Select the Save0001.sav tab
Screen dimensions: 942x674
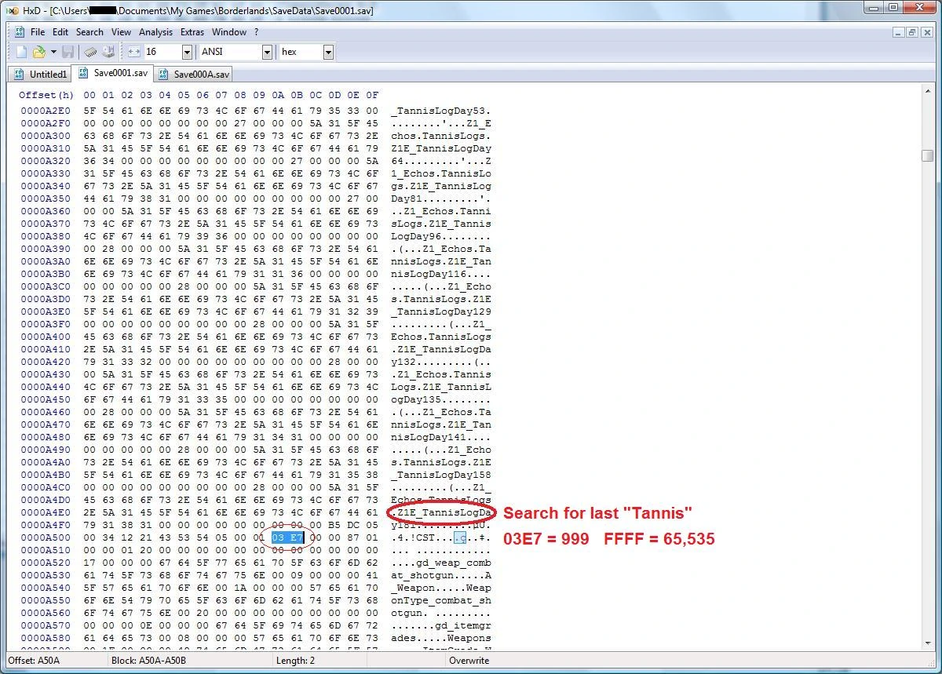click(112, 73)
